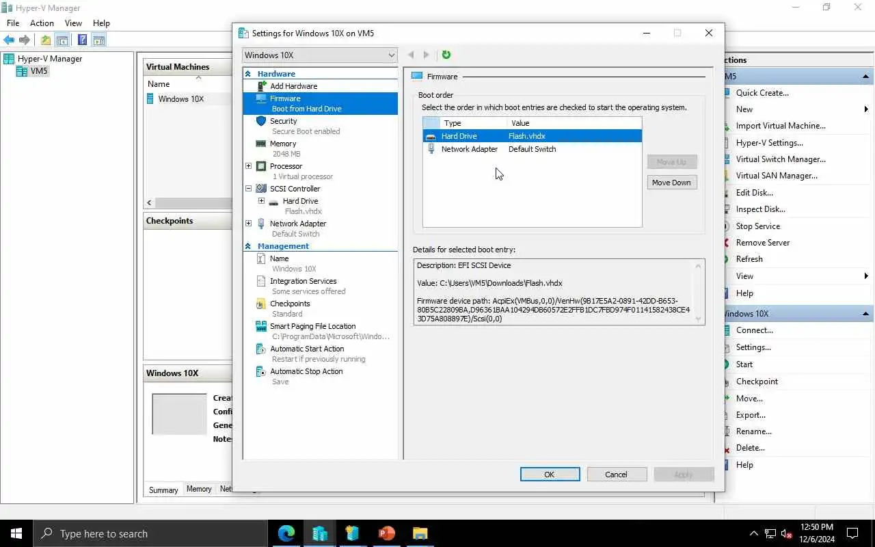
Task: Click Hyper-V Settings action
Action: (769, 143)
